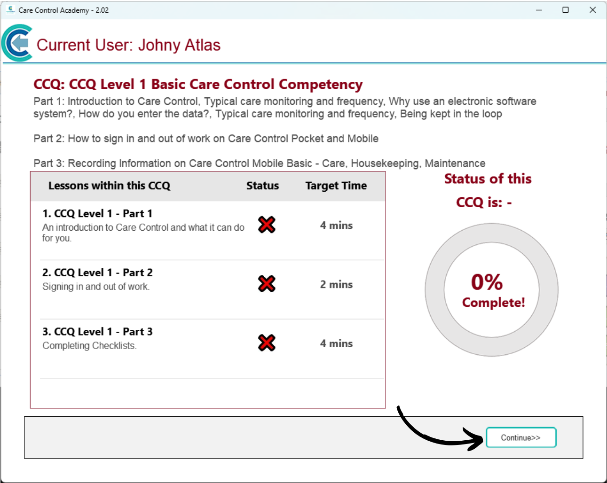
Task: Click the 'Lessons within this CCQ' column header
Action: pos(109,186)
